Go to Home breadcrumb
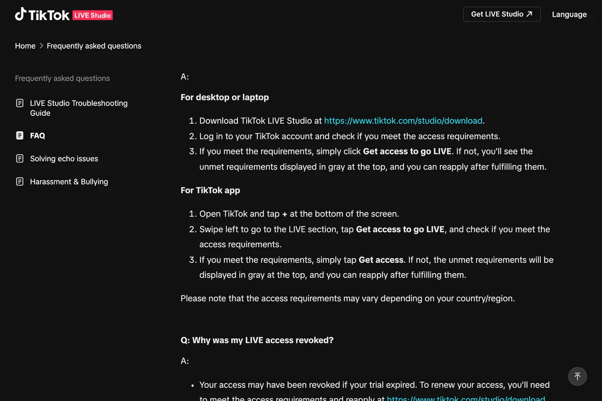Viewport: 602px width, 401px height. click(25, 46)
